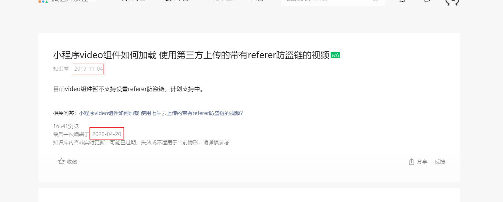
Task: Click the 收藏 favorite label
Action: click(x=72, y=162)
